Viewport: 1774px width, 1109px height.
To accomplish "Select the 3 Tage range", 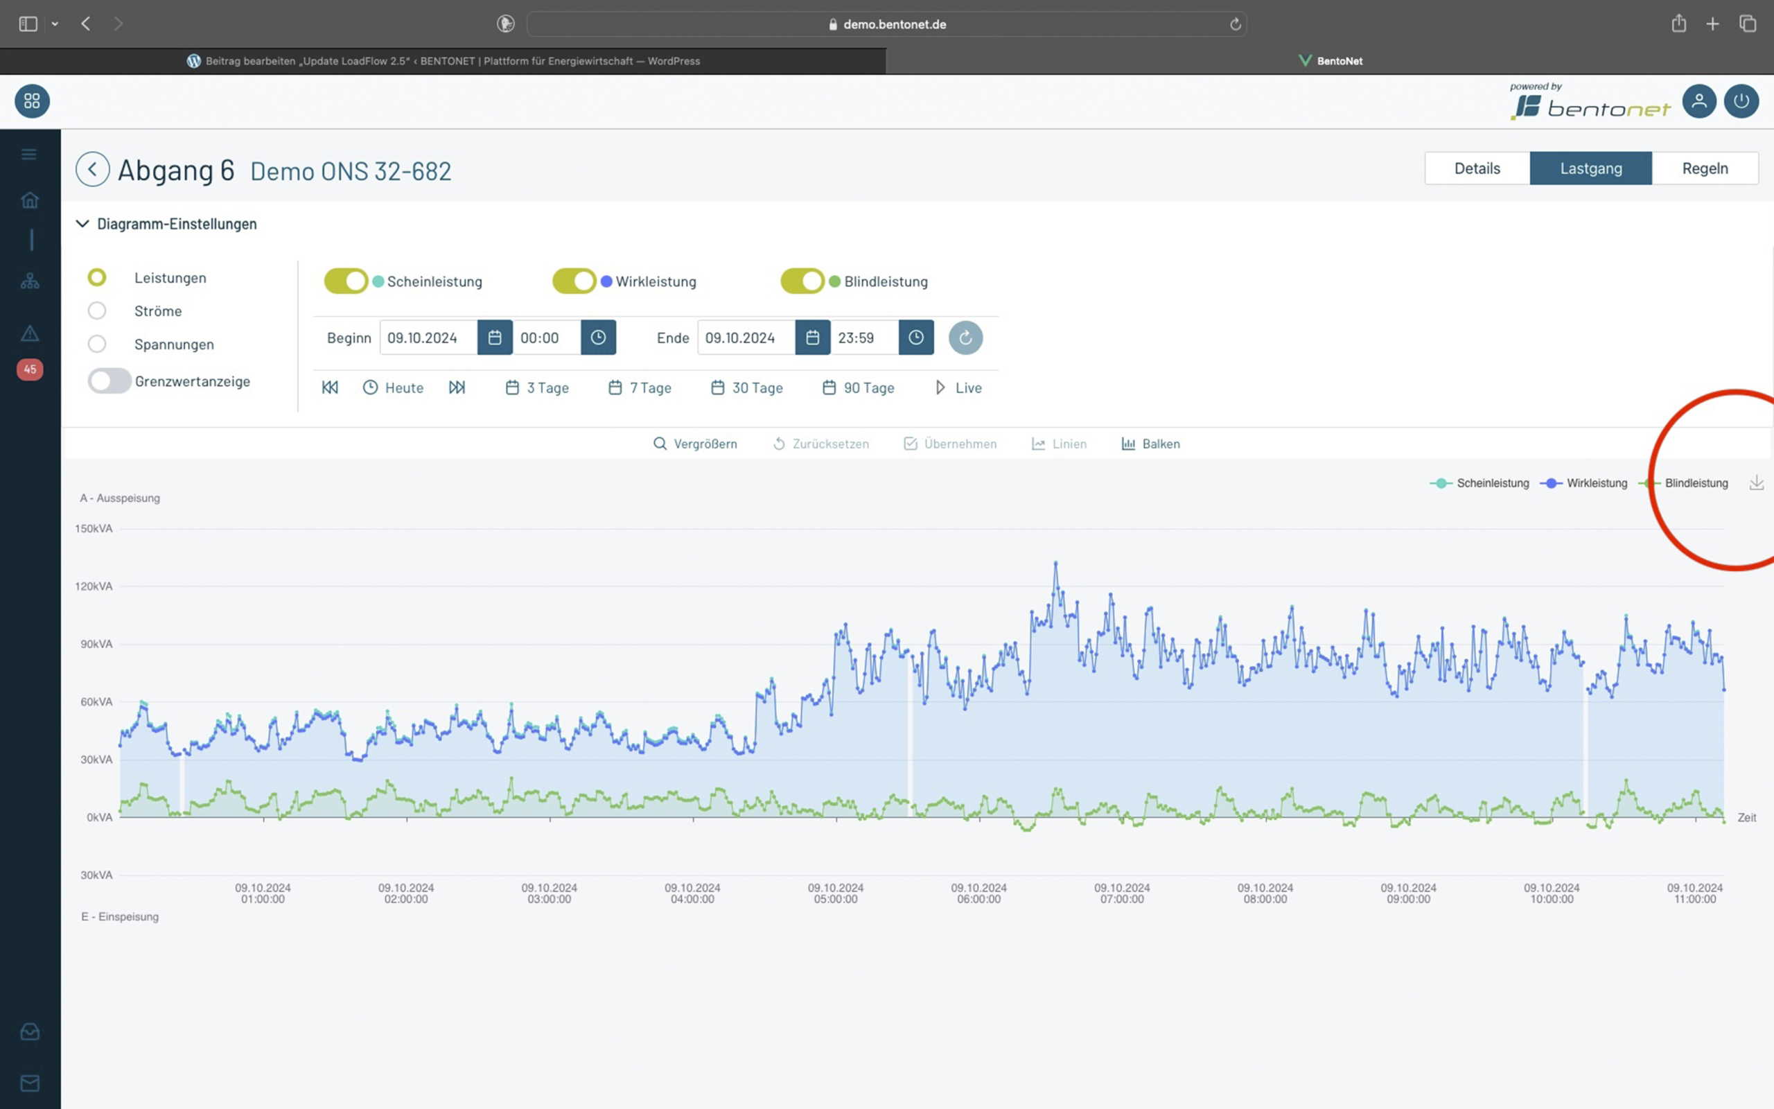I will tap(537, 387).
